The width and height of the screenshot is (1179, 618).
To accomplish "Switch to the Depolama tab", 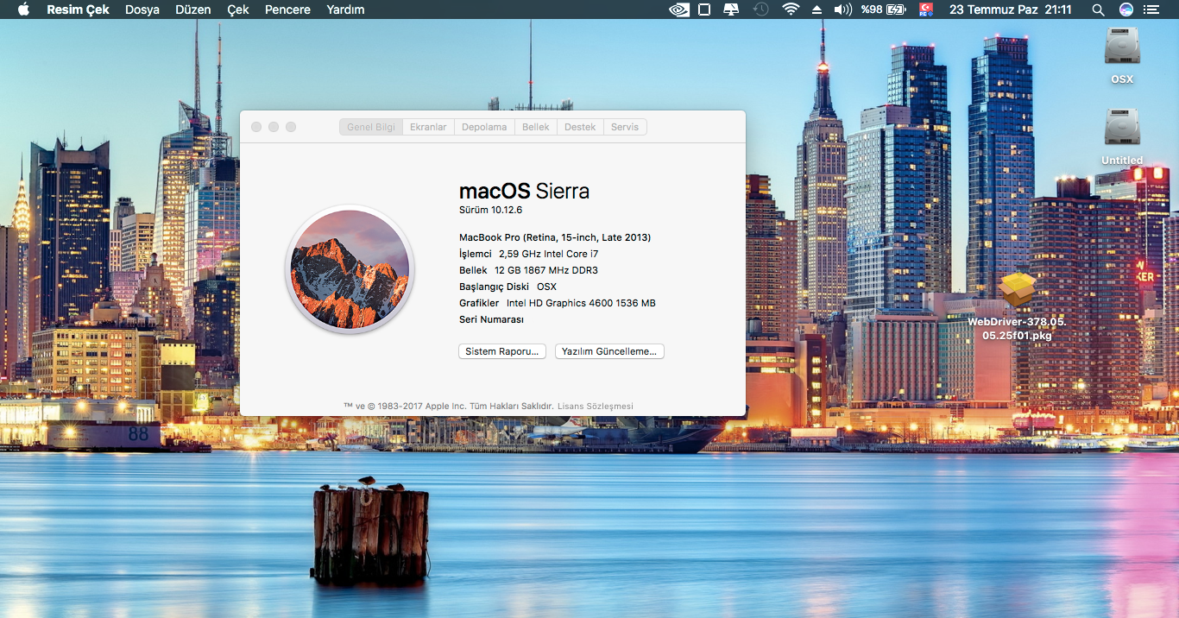I will pyautogui.click(x=484, y=127).
